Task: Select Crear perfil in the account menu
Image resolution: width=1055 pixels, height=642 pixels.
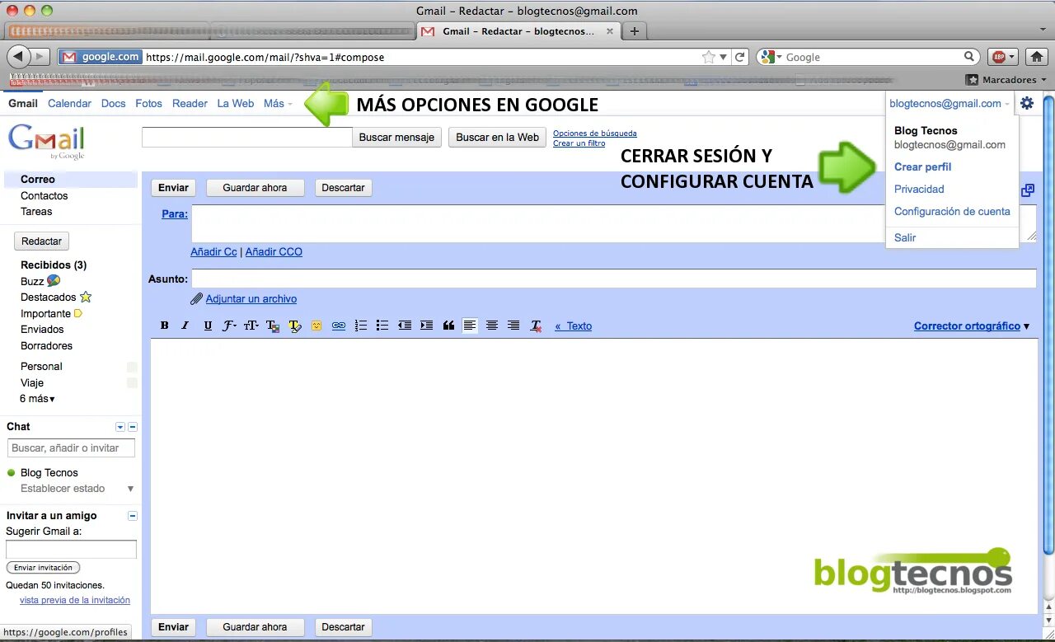Action: click(x=922, y=166)
